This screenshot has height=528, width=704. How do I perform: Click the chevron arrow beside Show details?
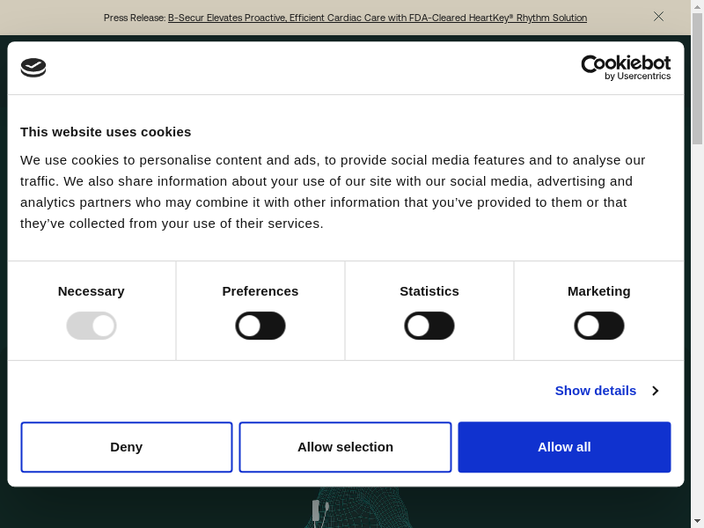click(x=655, y=391)
